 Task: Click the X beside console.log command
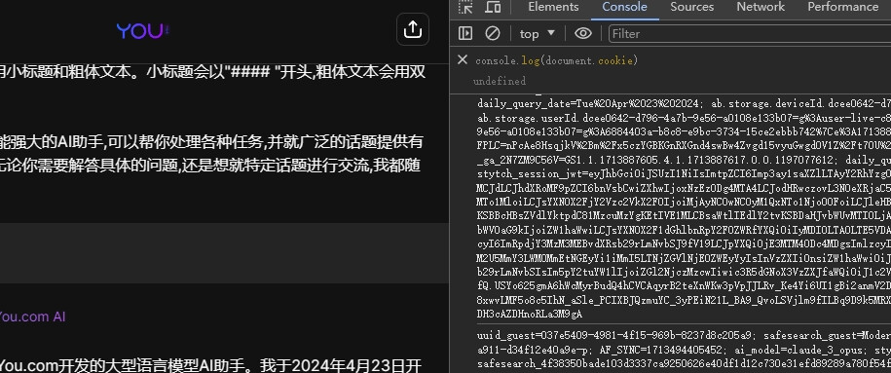[x=463, y=59]
